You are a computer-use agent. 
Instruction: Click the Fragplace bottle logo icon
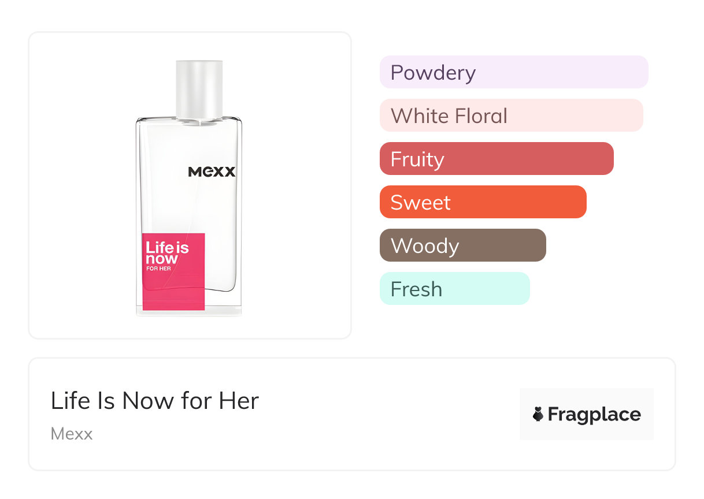click(x=538, y=414)
